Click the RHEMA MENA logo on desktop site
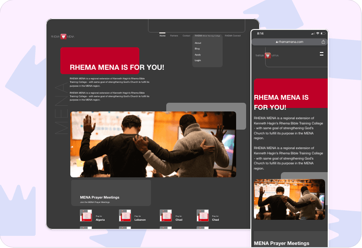This screenshot has width=362, height=248. click(63, 36)
